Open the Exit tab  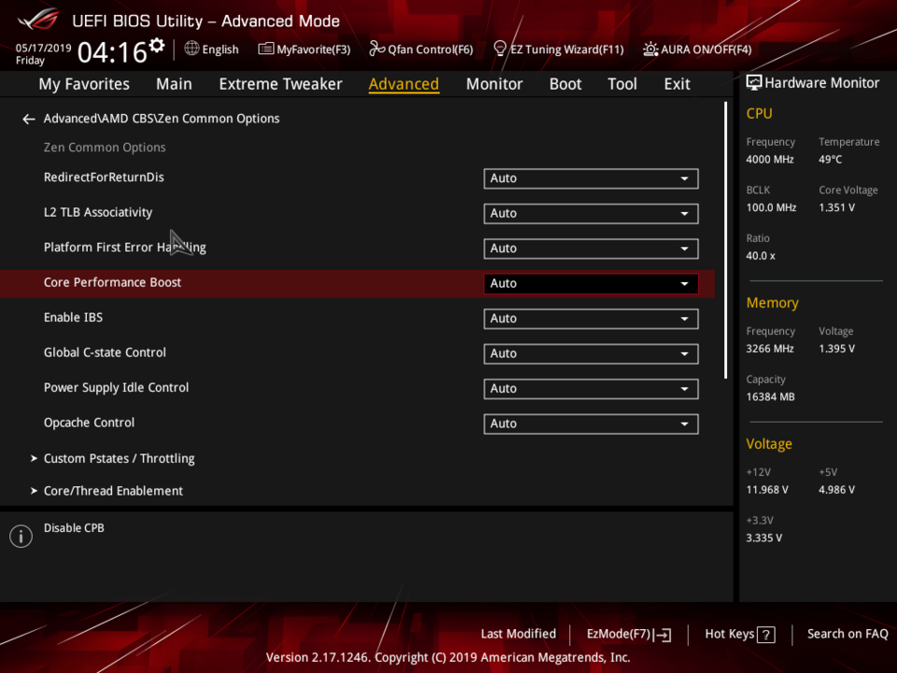tap(676, 84)
